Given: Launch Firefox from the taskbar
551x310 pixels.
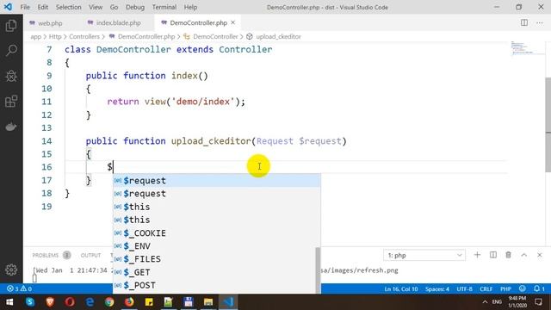Looking at the screenshot, I should [x=129, y=302].
